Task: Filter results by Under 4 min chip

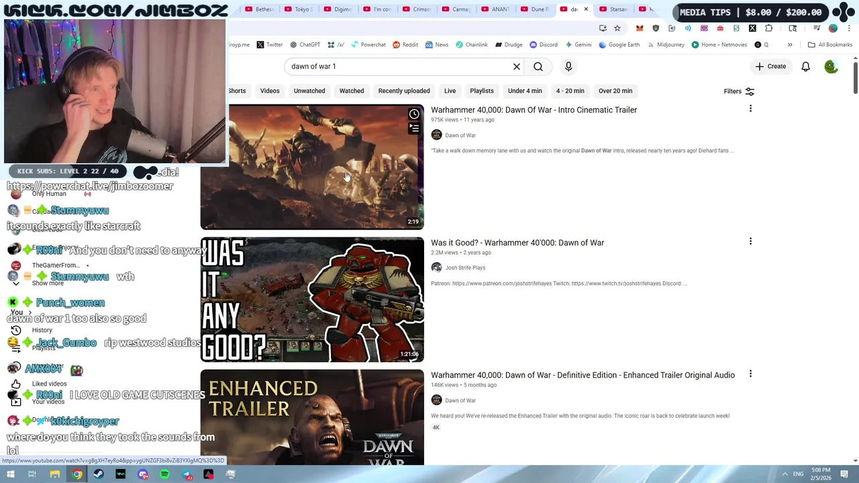Action: coord(525,91)
